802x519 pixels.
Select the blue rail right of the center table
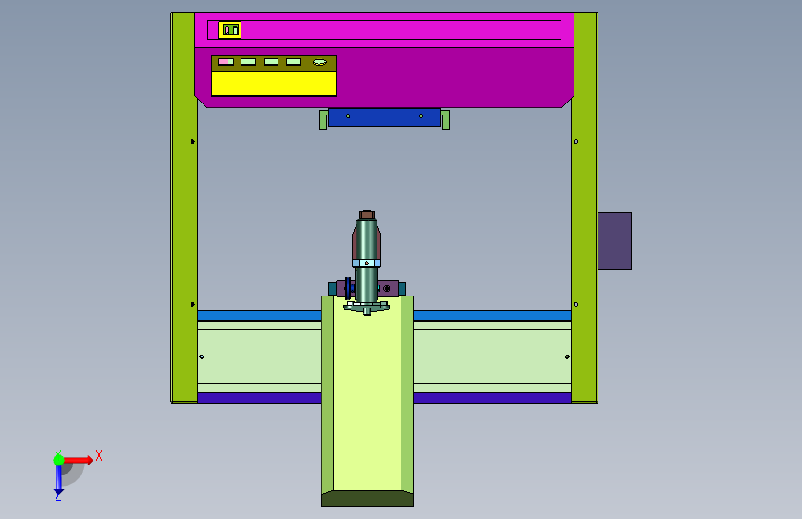click(x=492, y=316)
